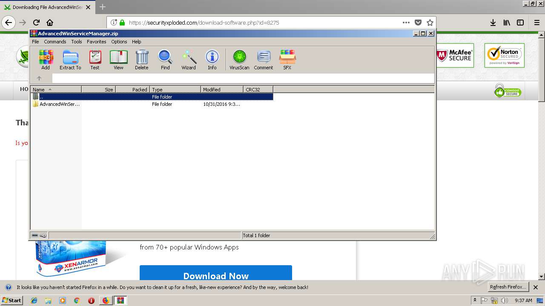Image resolution: width=545 pixels, height=306 pixels.
Task: Click the Refresh Firefox… button
Action: (x=508, y=287)
